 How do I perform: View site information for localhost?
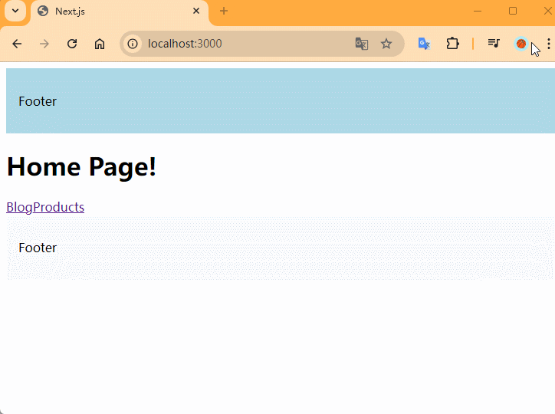pyautogui.click(x=133, y=44)
